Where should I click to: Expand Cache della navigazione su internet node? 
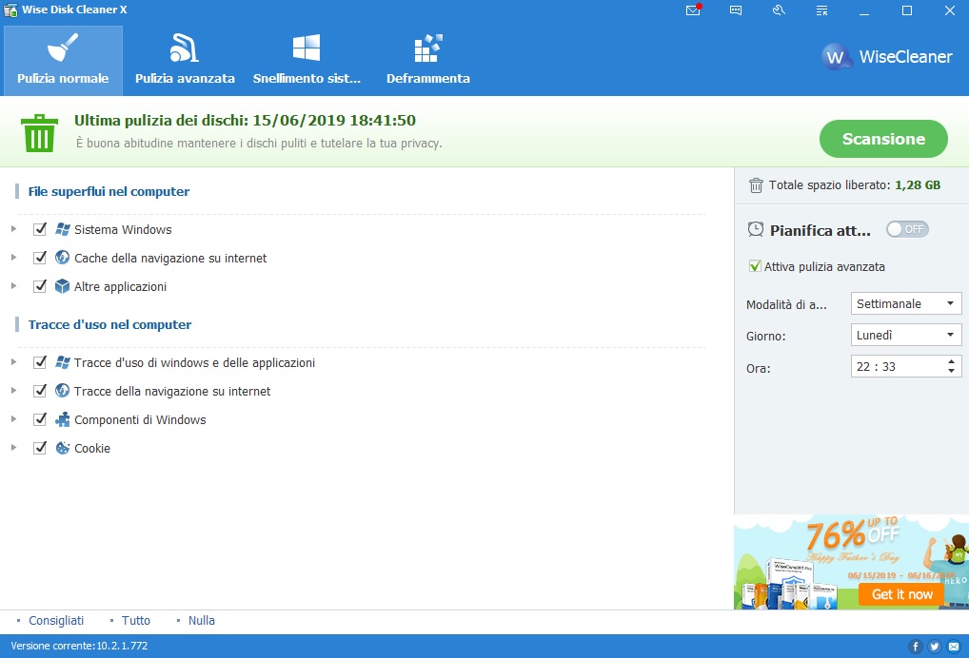coord(13,258)
